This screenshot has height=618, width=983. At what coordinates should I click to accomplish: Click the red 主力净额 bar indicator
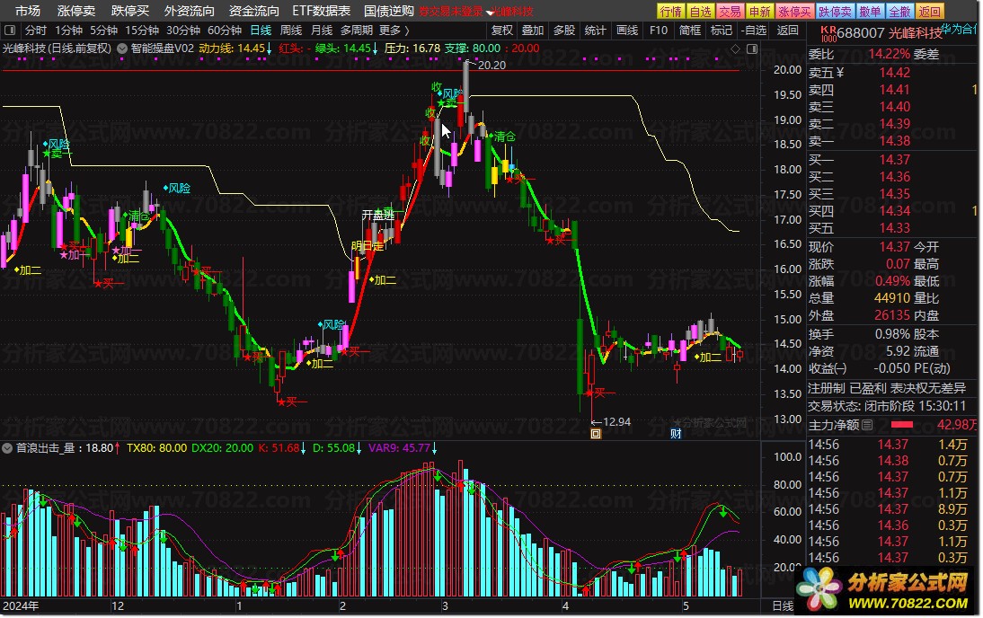click(901, 425)
